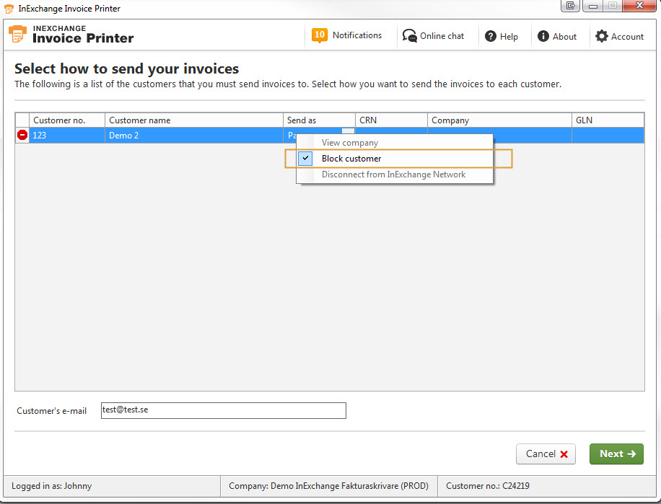The width and height of the screenshot is (661, 504).
Task: Close the Invoice Printer window
Action: [639, 6]
